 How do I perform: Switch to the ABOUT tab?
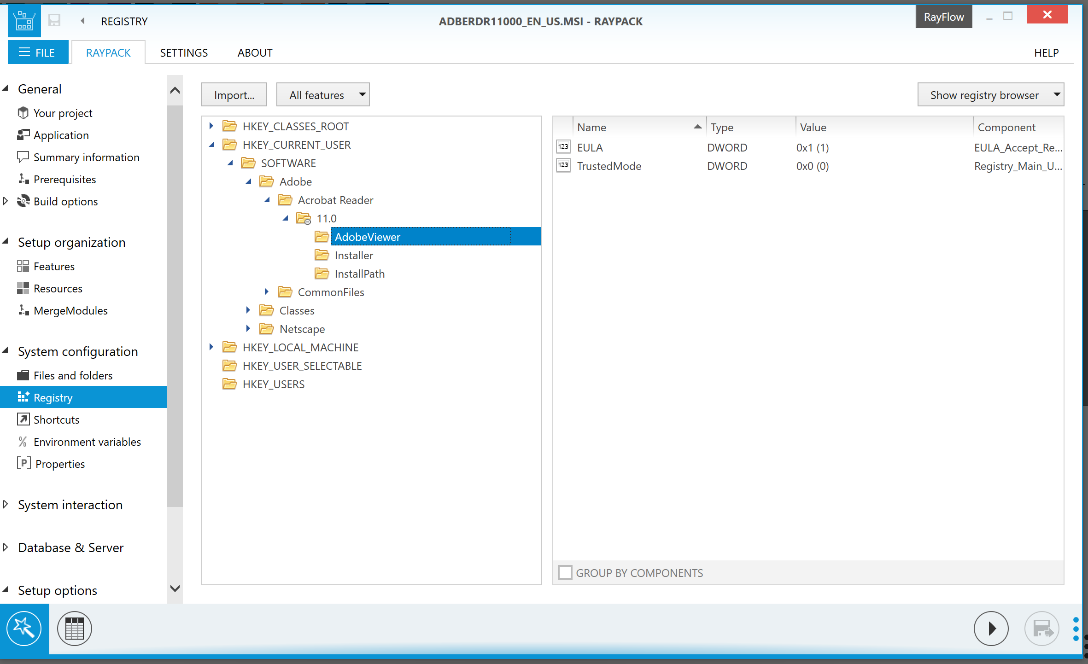click(x=255, y=52)
